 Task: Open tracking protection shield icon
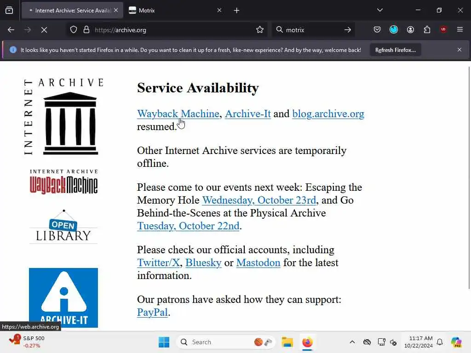pos(74,30)
